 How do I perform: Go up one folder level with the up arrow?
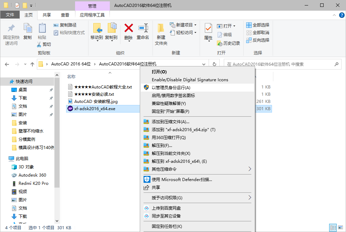pos(32,64)
